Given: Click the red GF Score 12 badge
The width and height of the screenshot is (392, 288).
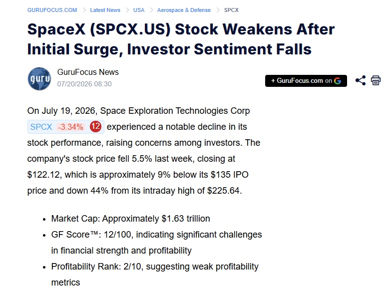Looking at the screenshot, I should pos(95,126).
